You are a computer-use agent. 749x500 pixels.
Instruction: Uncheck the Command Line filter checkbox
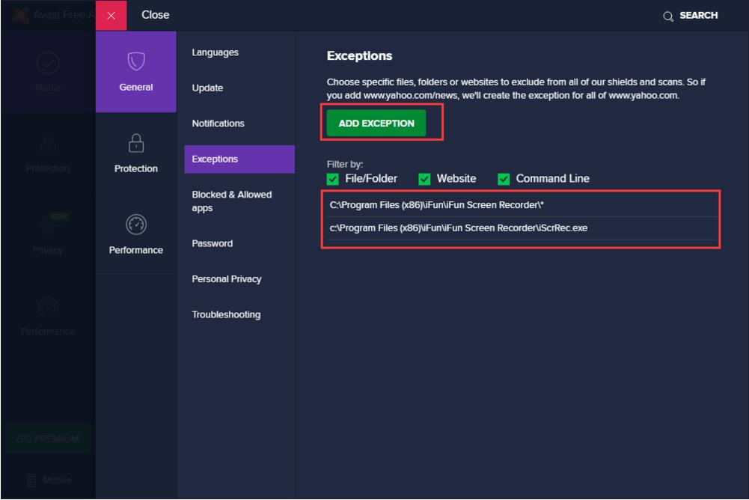coord(504,179)
